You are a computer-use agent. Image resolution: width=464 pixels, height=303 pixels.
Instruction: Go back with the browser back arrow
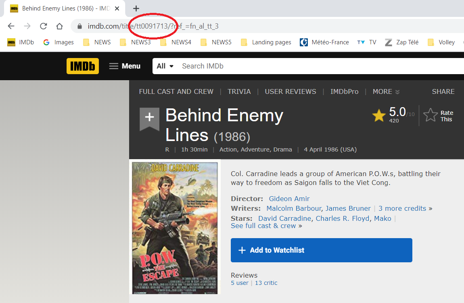(11, 26)
